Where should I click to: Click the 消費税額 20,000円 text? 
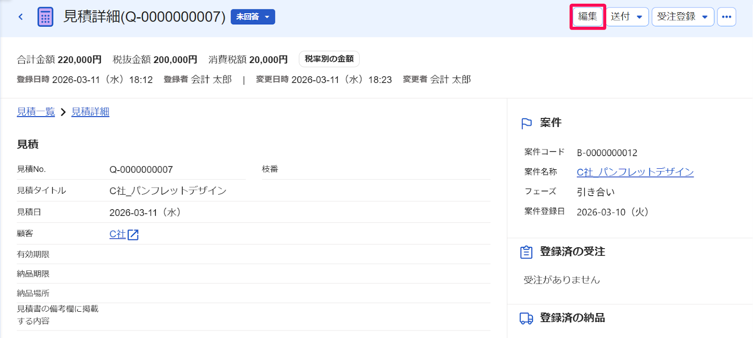[x=248, y=60]
